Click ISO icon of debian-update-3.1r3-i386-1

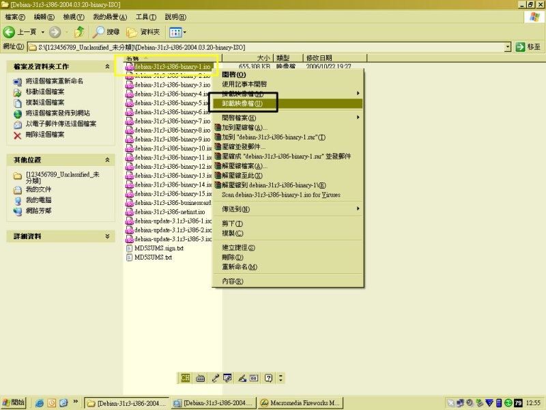tap(130, 221)
